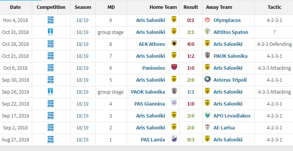
Task: Click the cup competition icon for Oct 31
Action: 50,32
